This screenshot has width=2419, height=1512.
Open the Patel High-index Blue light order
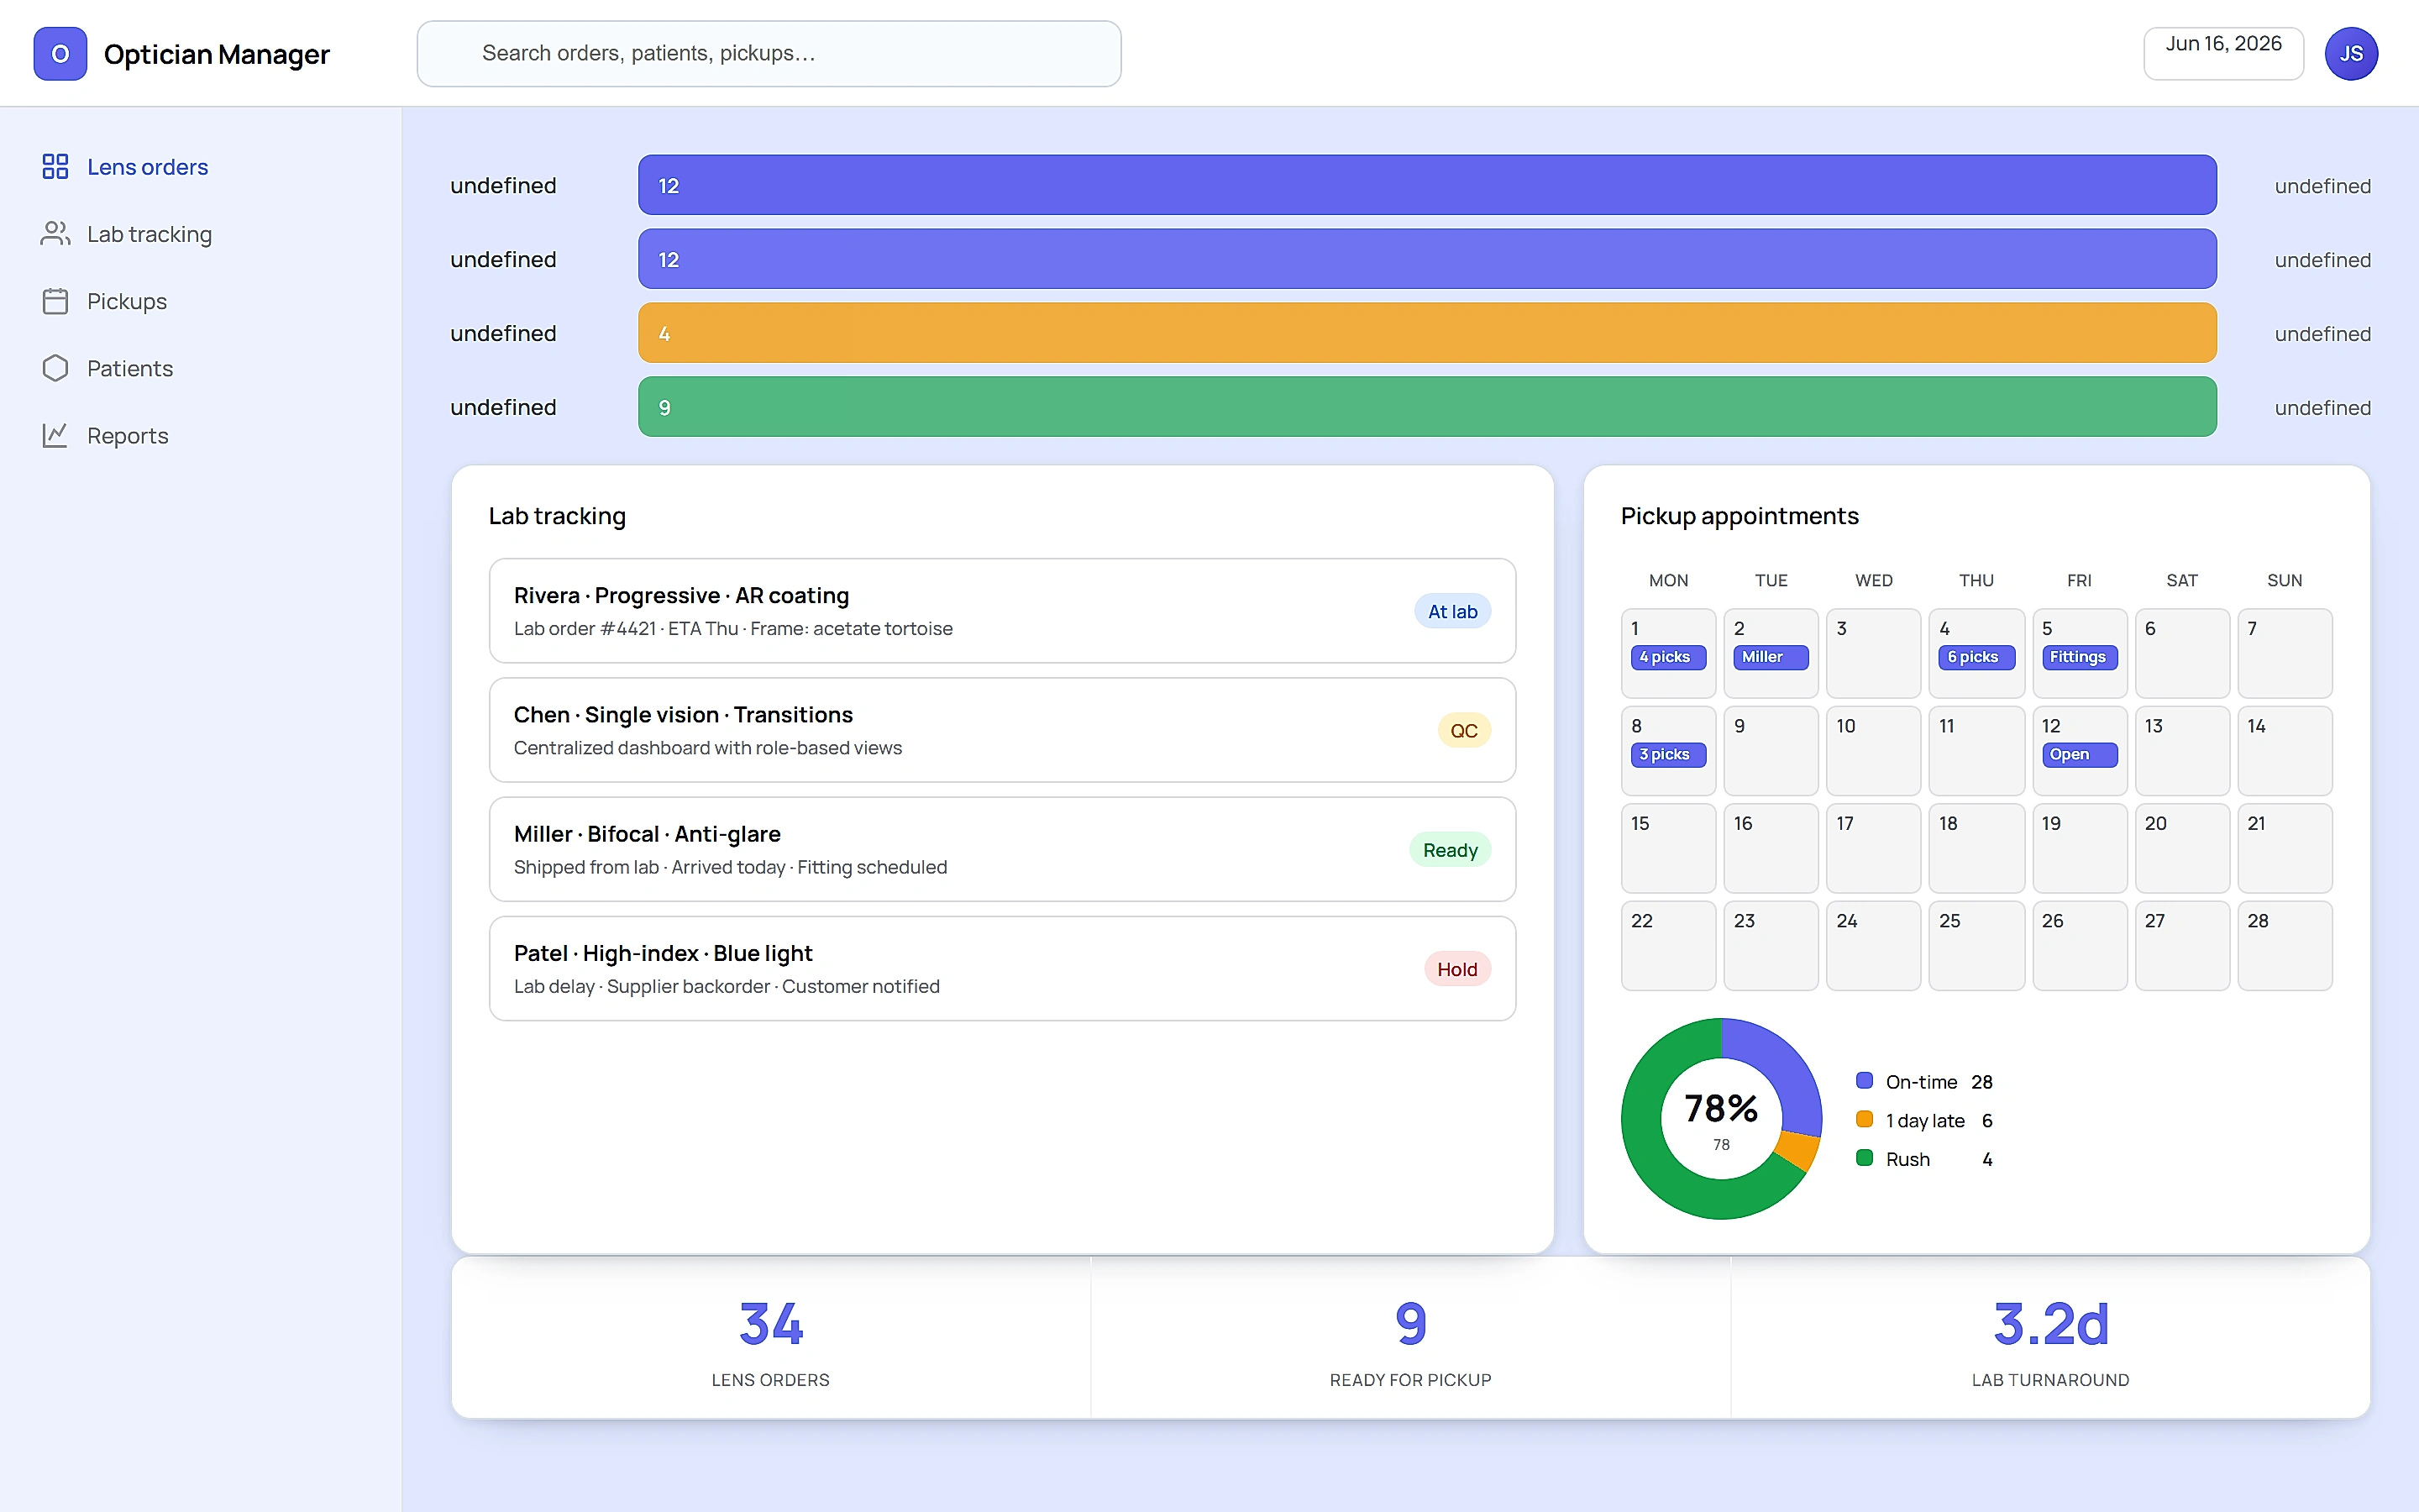[1003, 968]
